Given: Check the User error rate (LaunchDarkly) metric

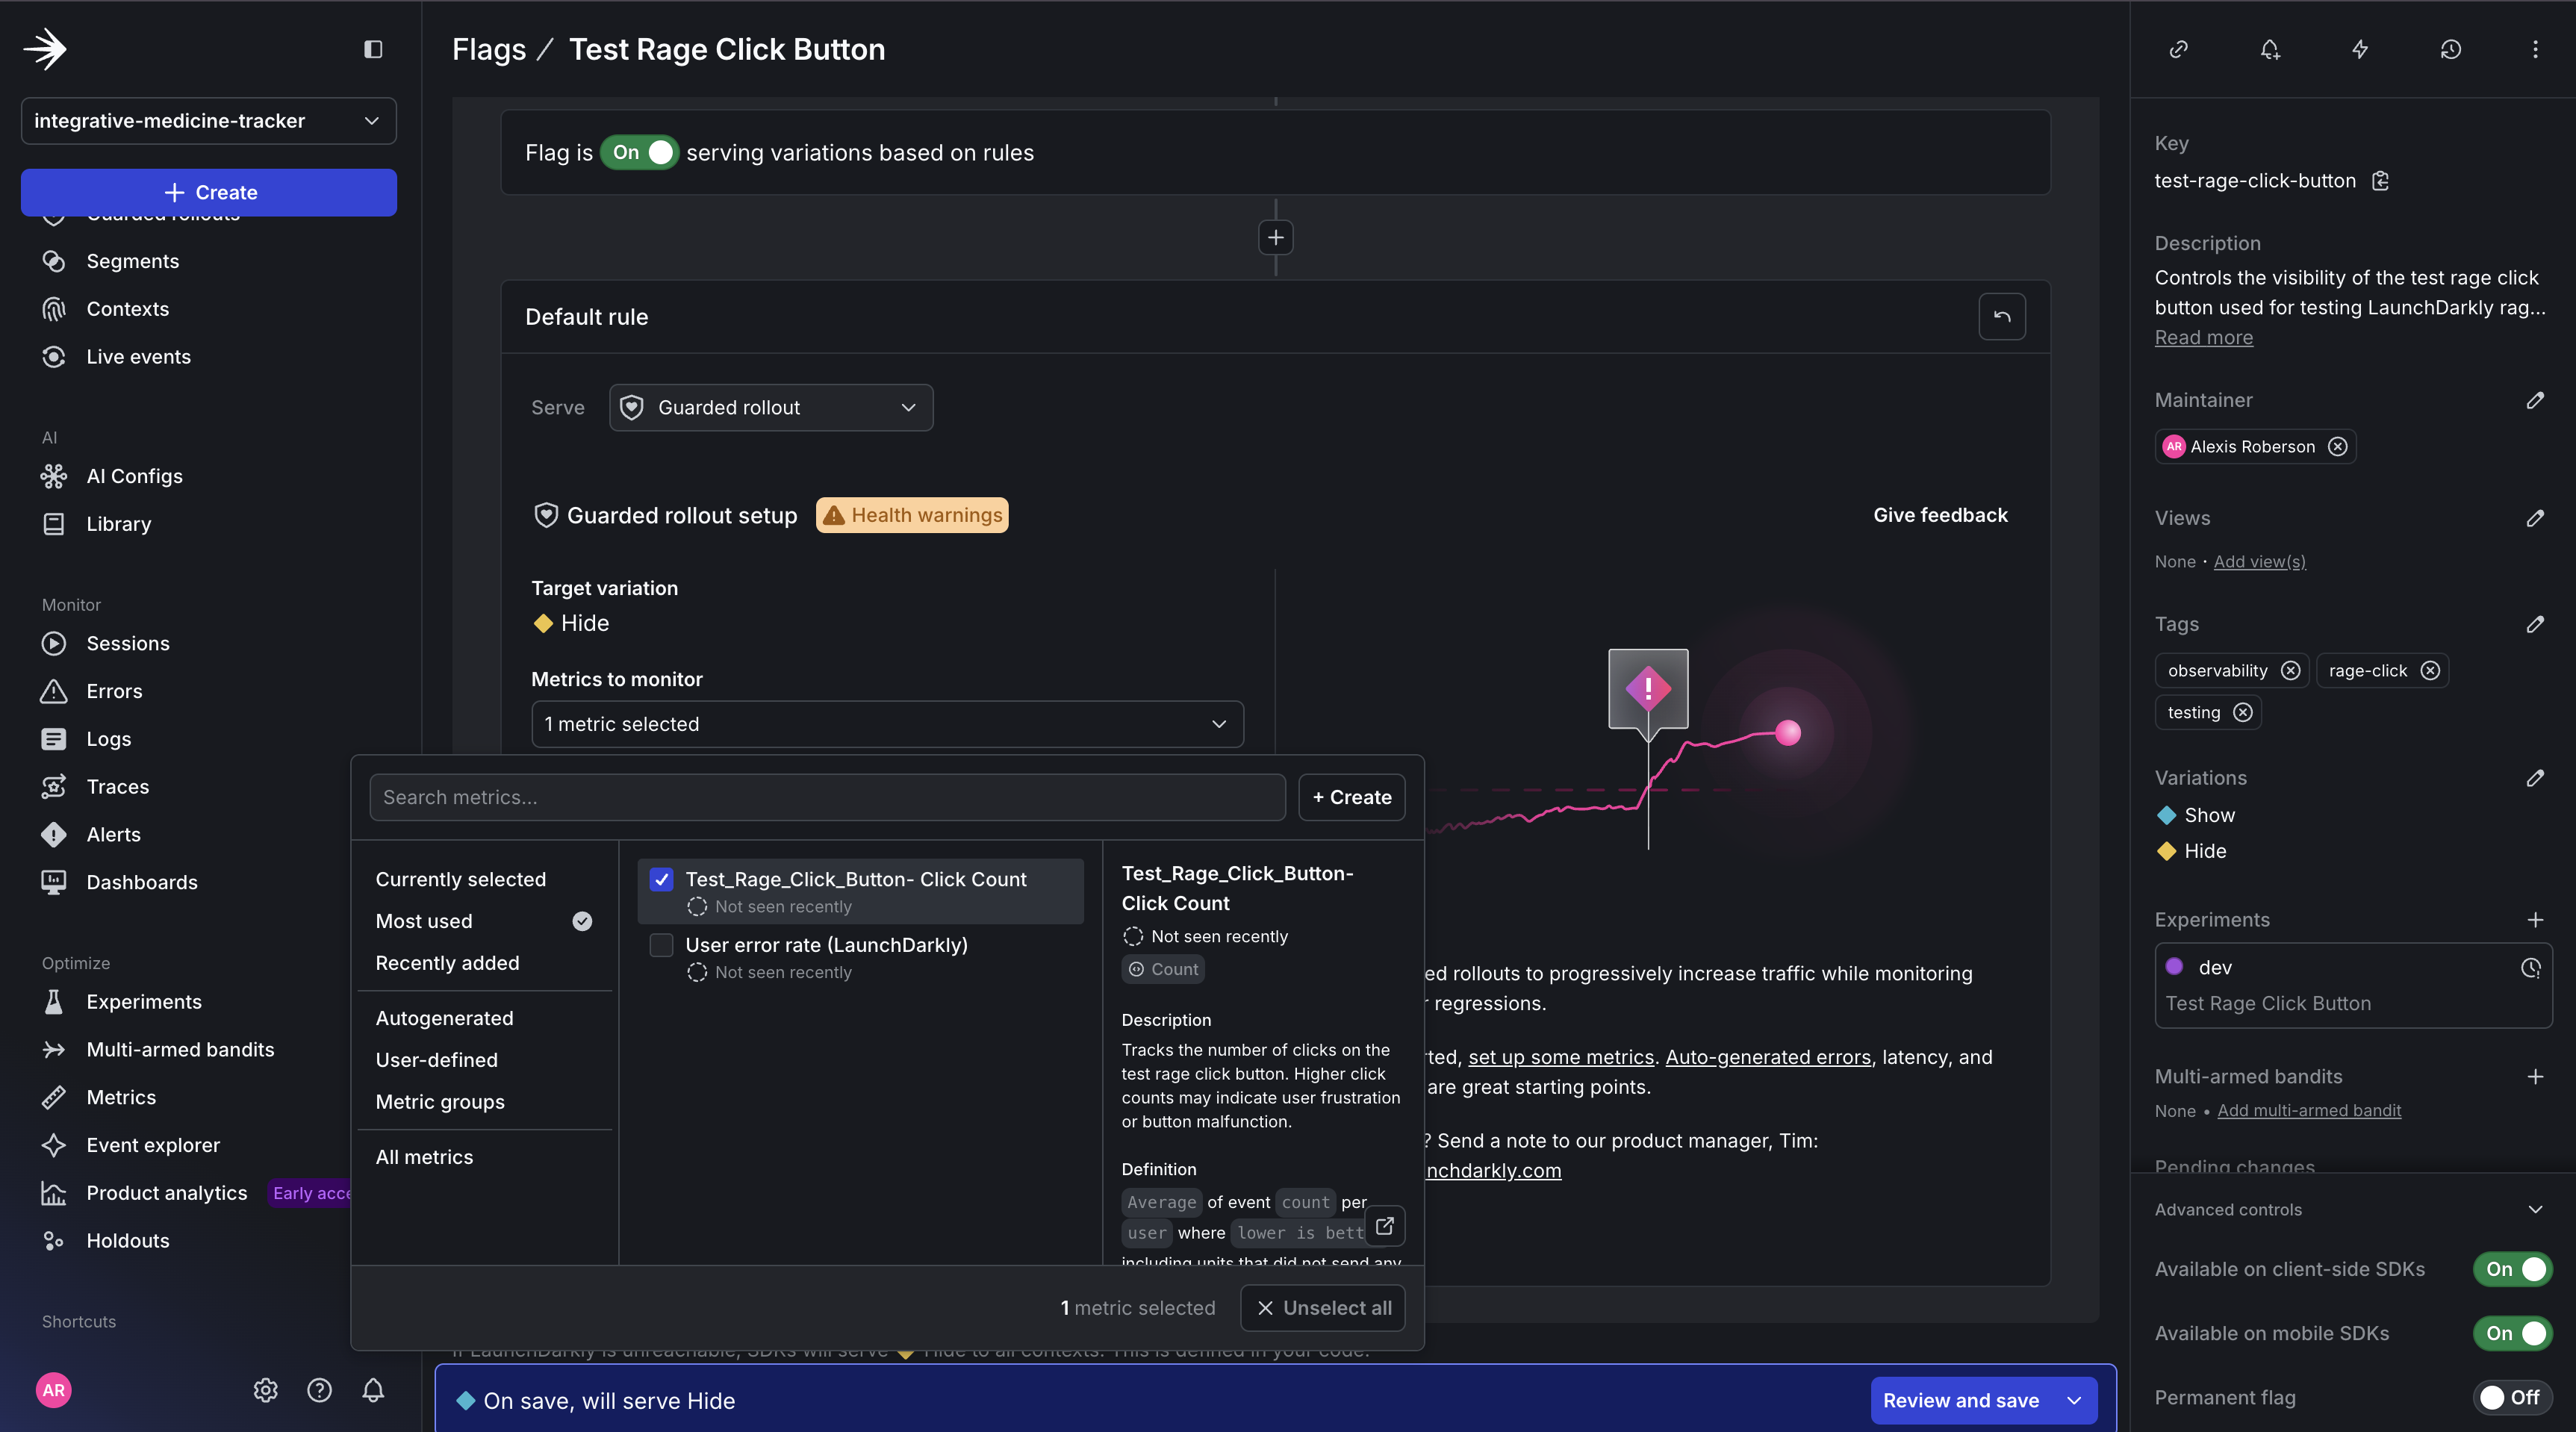Looking at the screenshot, I should [661, 944].
